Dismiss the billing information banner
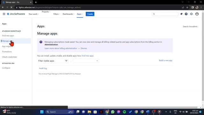The height and width of the screenshot is (115, 204). click(x=84, y=48)
